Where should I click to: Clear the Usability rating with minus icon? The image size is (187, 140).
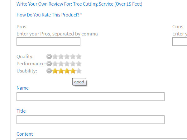49,71
